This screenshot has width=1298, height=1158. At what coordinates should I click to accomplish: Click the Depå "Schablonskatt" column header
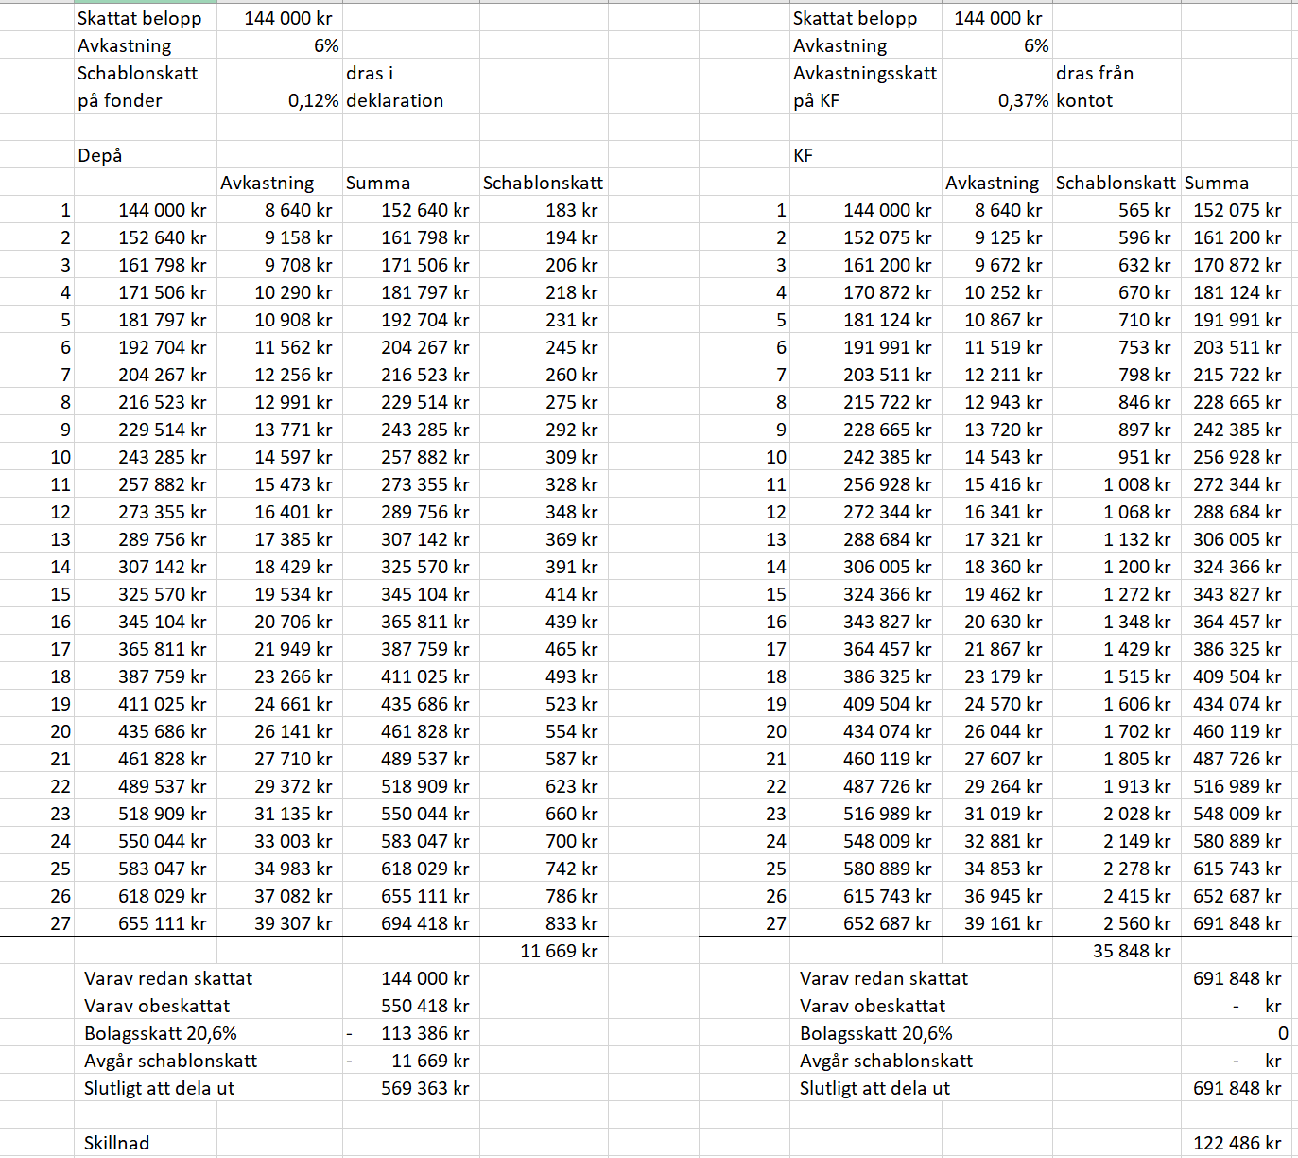click(543, 183)
